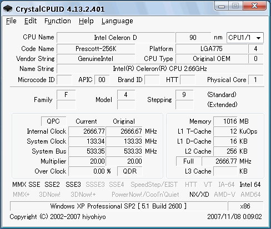
Task: Click the original System Bus value 533.33
Action: click(x=124, y=151)
